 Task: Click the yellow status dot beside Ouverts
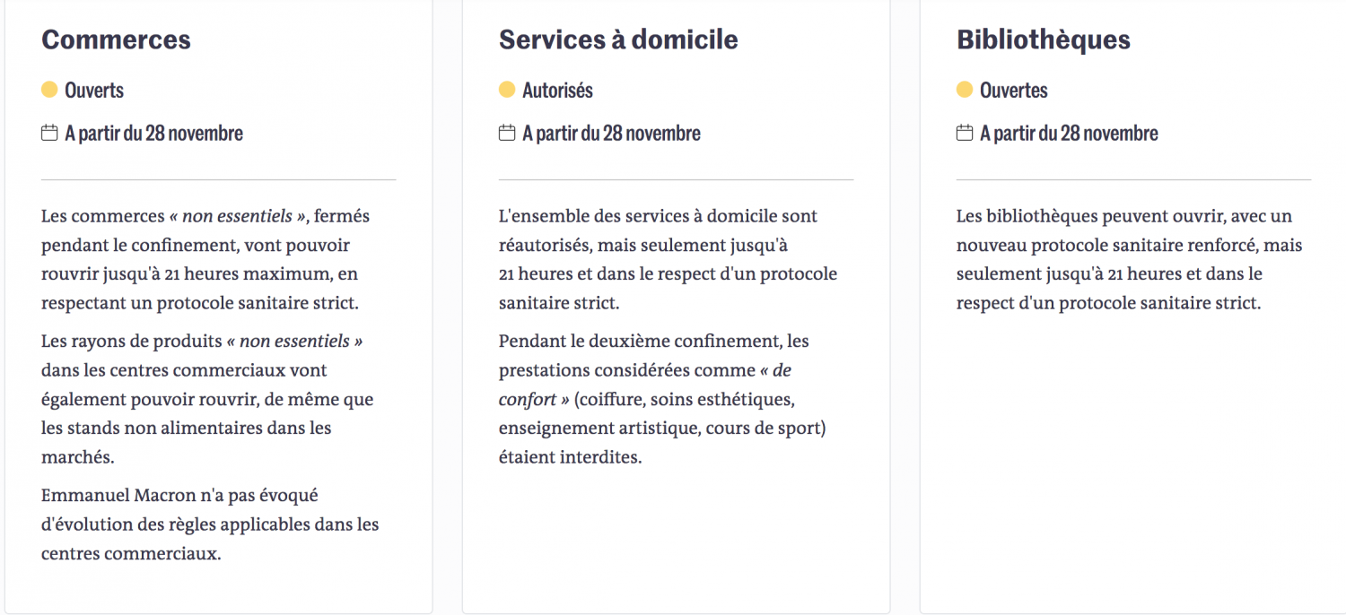point(49,90)
